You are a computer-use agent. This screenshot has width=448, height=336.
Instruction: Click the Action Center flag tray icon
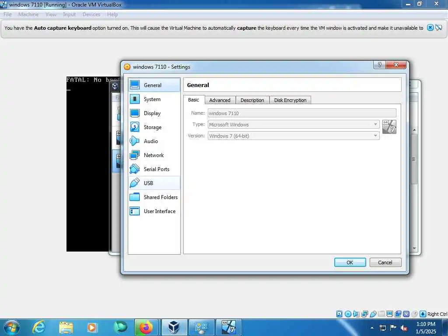[x=393, y=328]
